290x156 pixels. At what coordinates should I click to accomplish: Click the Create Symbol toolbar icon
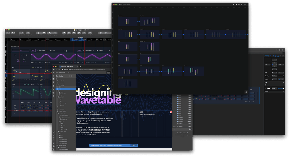(x=28, y=33)
